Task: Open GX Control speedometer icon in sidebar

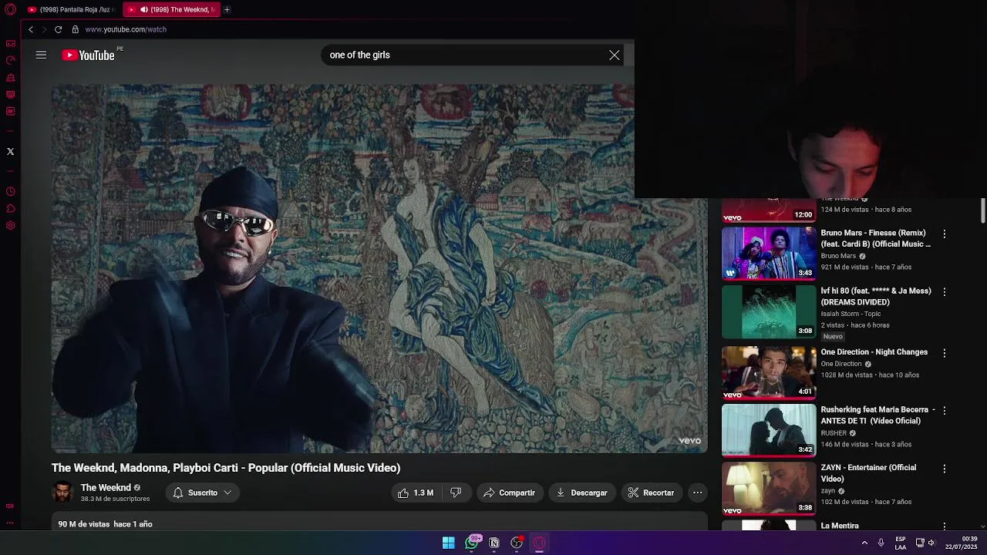Action: click(x=11, y=60)
